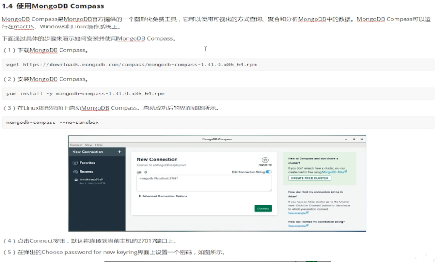The width and height of the screenshot is (442, 262).
Task: Open the Help menu in Compass
Action: pyautogui.click(x=99, y=145)
